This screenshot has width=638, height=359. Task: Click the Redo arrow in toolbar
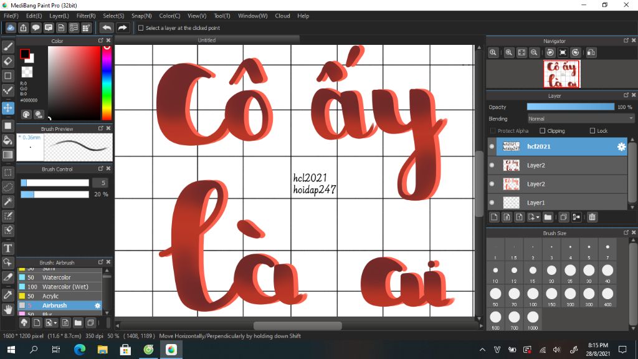point(122,27)
